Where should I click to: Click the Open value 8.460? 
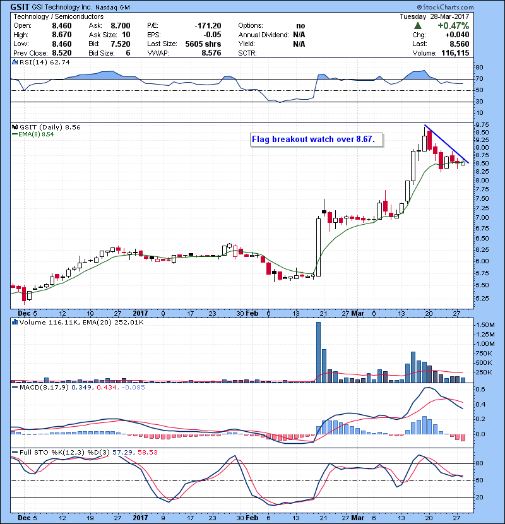click(x=62, y=26)
